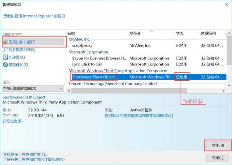Viewport: 232px width, 165px height.
Task: Click the Accelerators arrow icon
Action: [x=5, y=57]
